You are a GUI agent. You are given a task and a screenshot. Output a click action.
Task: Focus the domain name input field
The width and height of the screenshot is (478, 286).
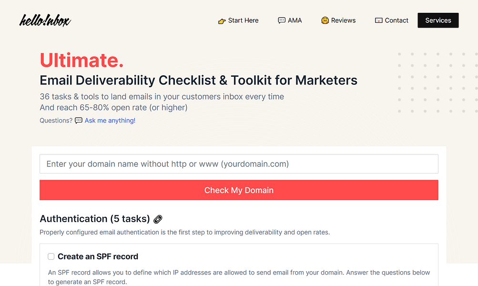tap(239, 164)
